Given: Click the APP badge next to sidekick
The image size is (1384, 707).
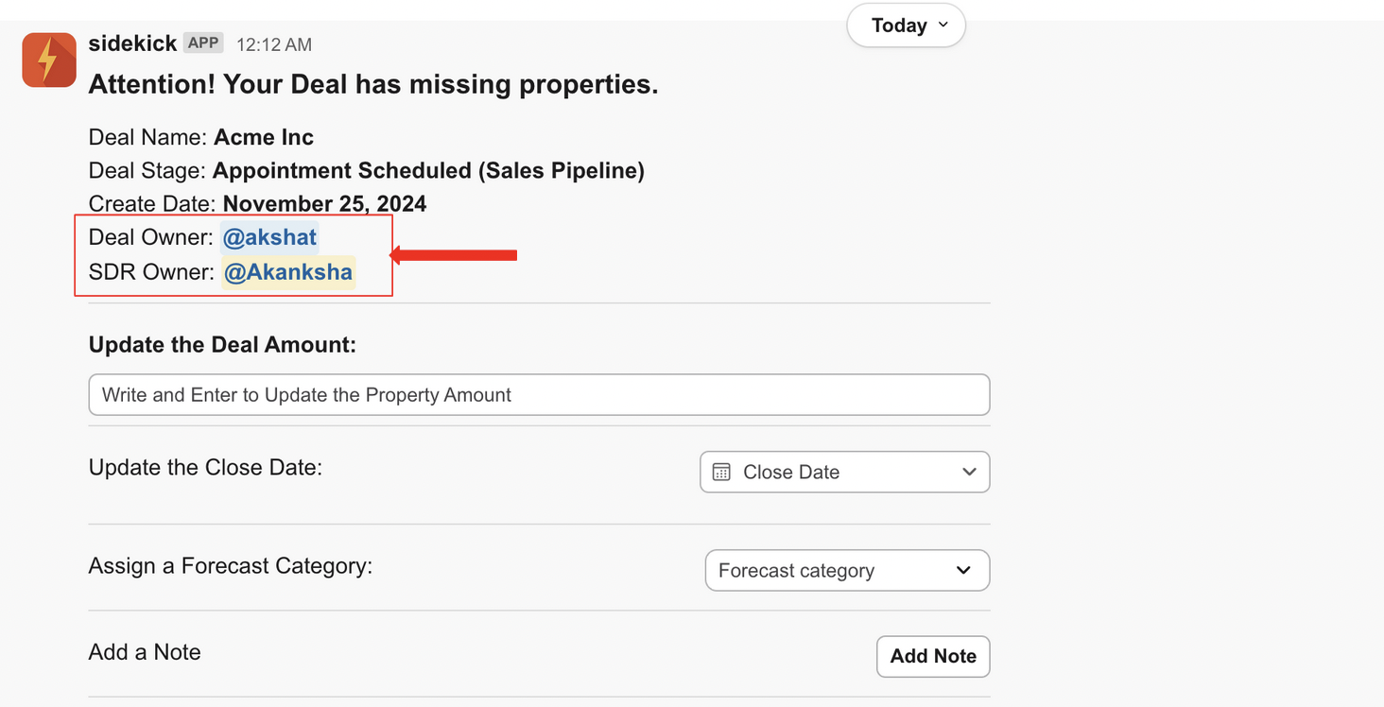Looking at the screenshot, I should 203,43.
